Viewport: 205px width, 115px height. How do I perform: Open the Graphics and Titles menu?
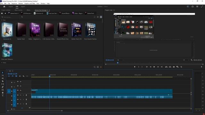(30, 4)
